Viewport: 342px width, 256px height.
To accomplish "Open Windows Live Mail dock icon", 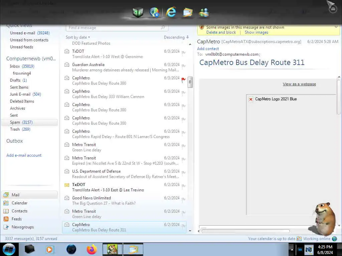I will click(188, 12).
